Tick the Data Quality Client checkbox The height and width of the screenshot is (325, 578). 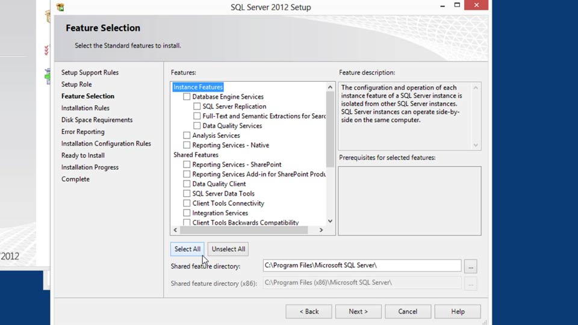click(187, 184)
